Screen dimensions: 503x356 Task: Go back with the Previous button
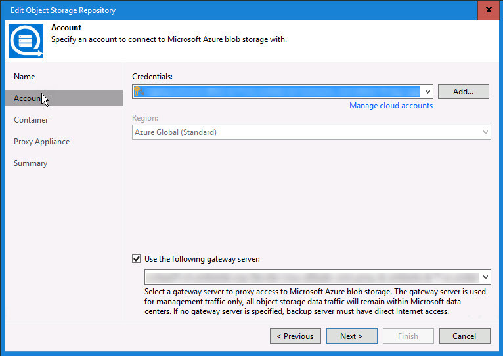click(x=295, y=336)
